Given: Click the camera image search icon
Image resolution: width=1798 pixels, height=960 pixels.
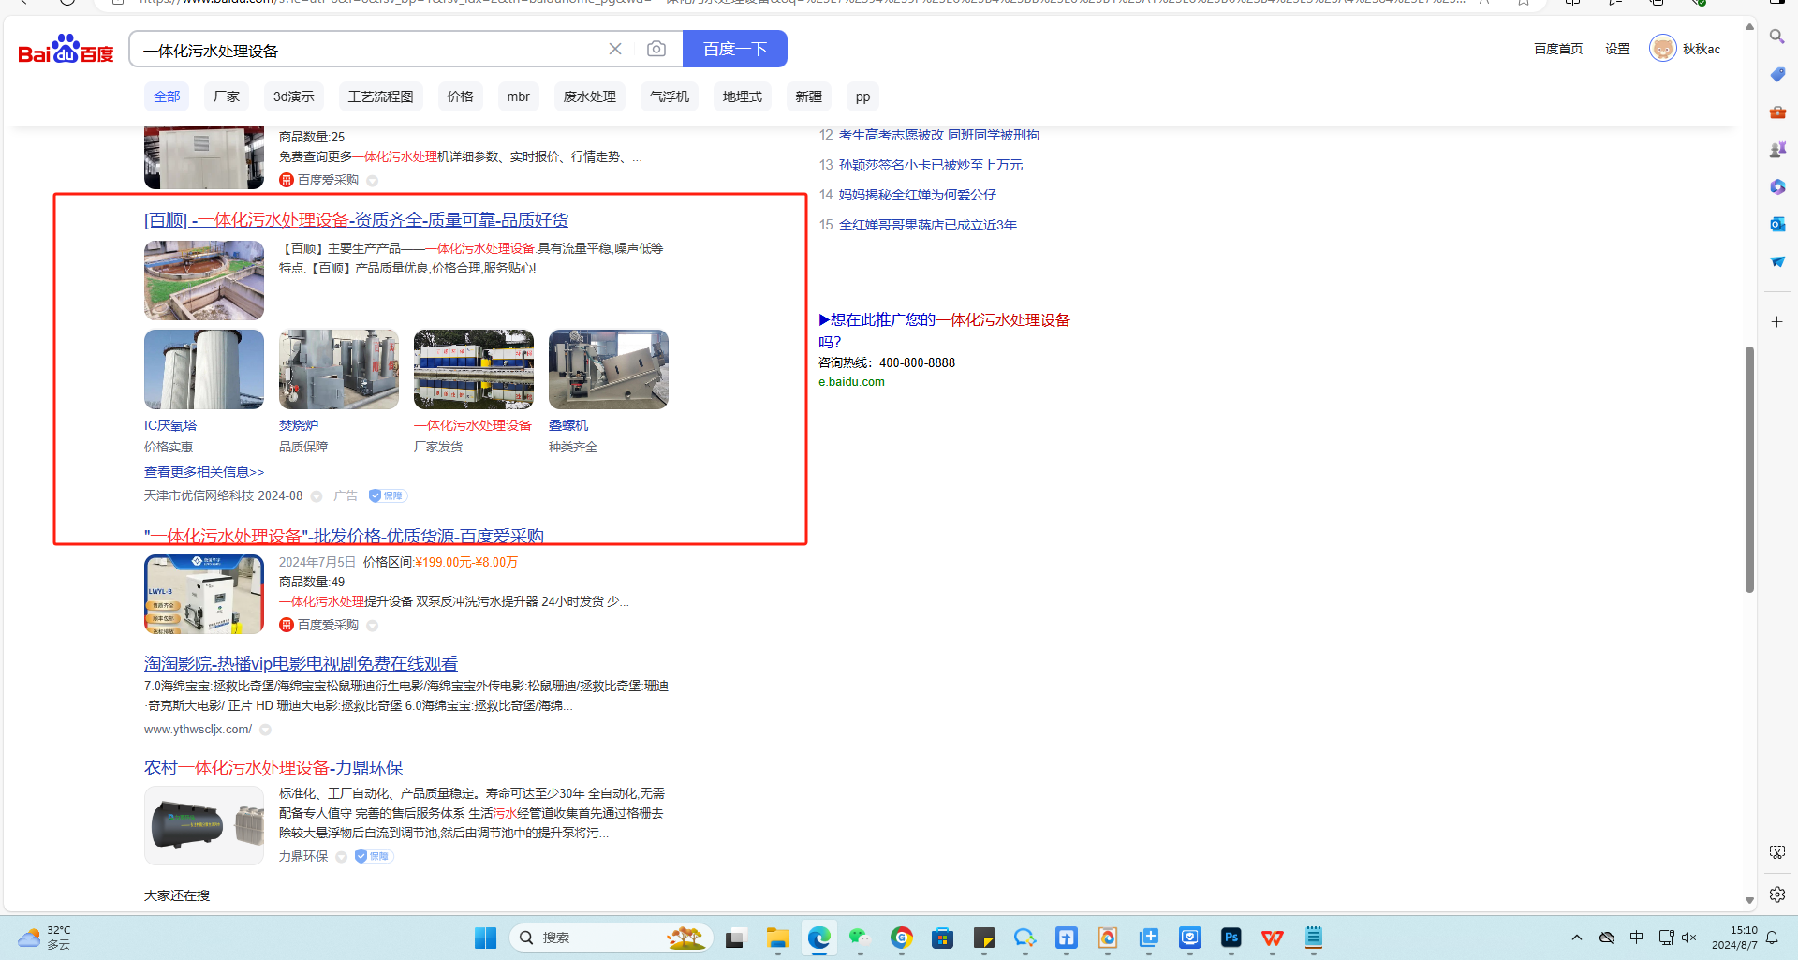Looking at the screenshot, I should pyautogui.click(x=656, y=49).
